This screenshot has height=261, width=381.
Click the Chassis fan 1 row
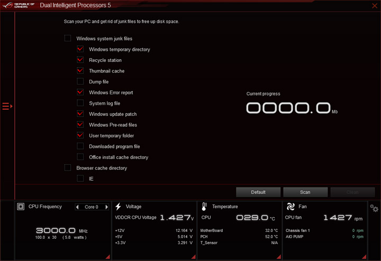coord(324,230)
